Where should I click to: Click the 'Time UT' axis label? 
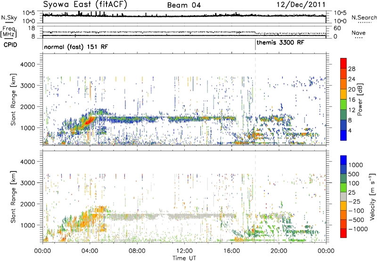(184, 258)
